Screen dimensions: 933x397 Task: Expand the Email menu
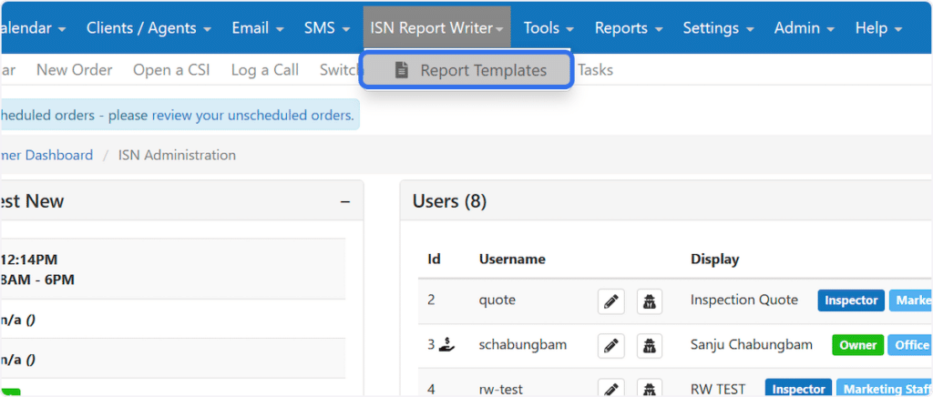click(258, 28)
